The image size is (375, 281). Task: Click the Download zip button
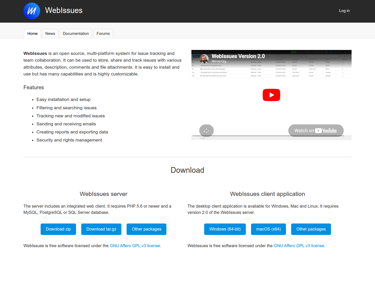click(x=58, y=229)
